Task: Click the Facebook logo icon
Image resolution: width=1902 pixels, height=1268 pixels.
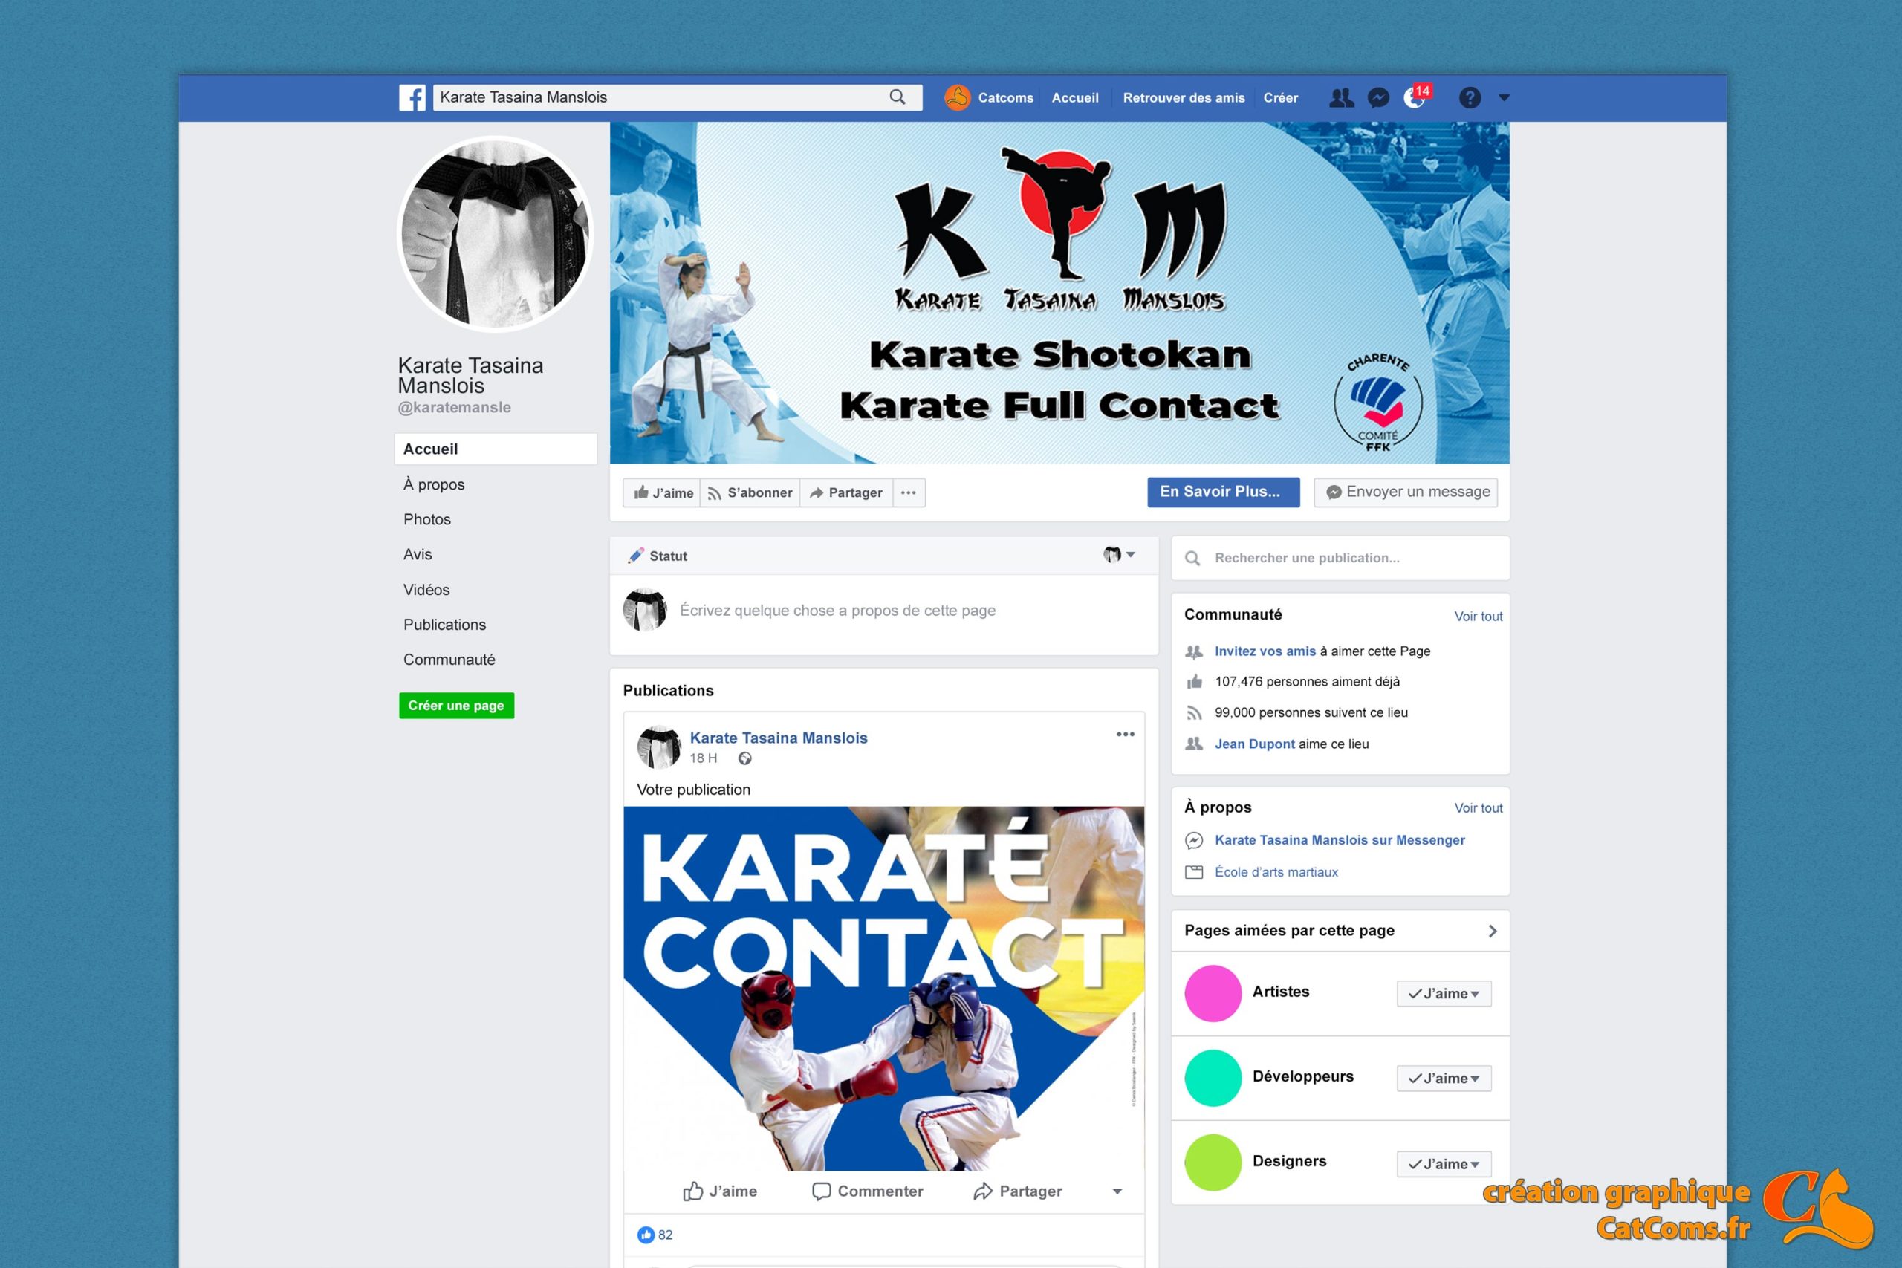Action: click(x=412, y=98)
